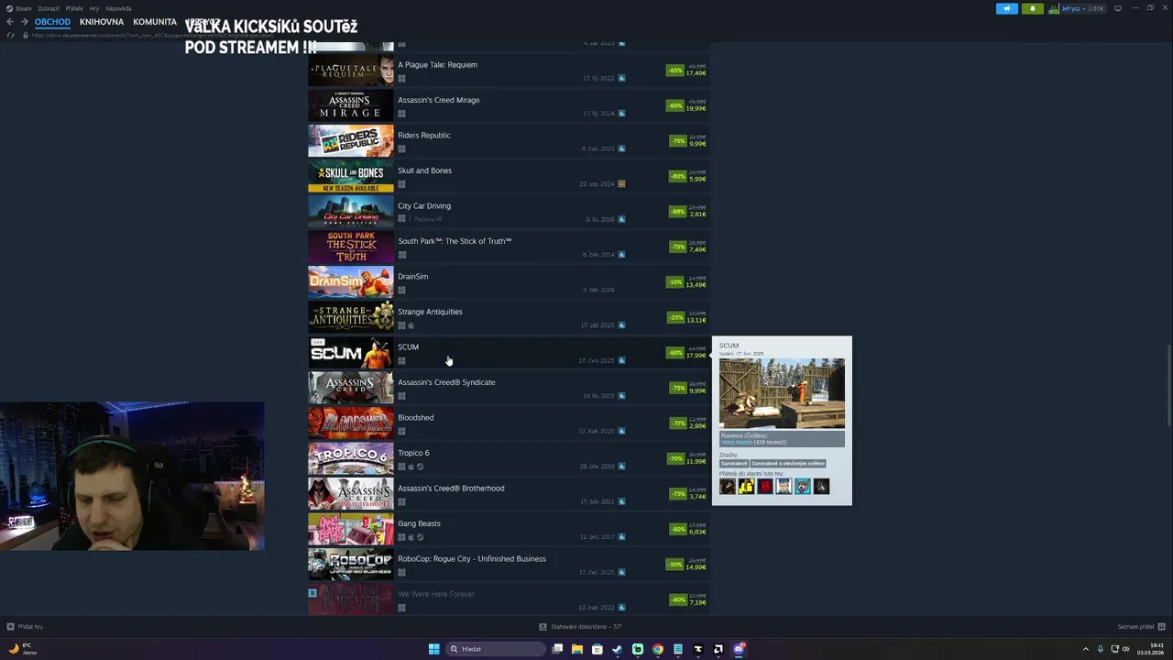Viewport: 1173px width, 660px height.
Task: Open the We Were Here Forever title
Action: tap(436, 594)
